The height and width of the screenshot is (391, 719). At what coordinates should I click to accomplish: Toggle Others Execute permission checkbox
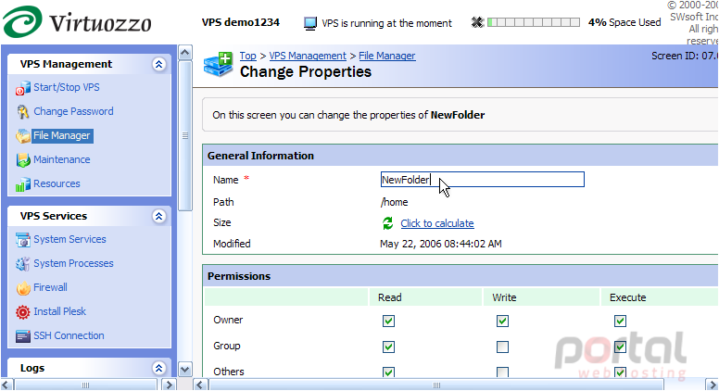[620, 372]
